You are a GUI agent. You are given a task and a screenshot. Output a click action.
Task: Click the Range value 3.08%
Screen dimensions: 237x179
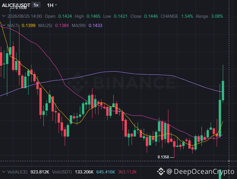[x=217, y=16]
